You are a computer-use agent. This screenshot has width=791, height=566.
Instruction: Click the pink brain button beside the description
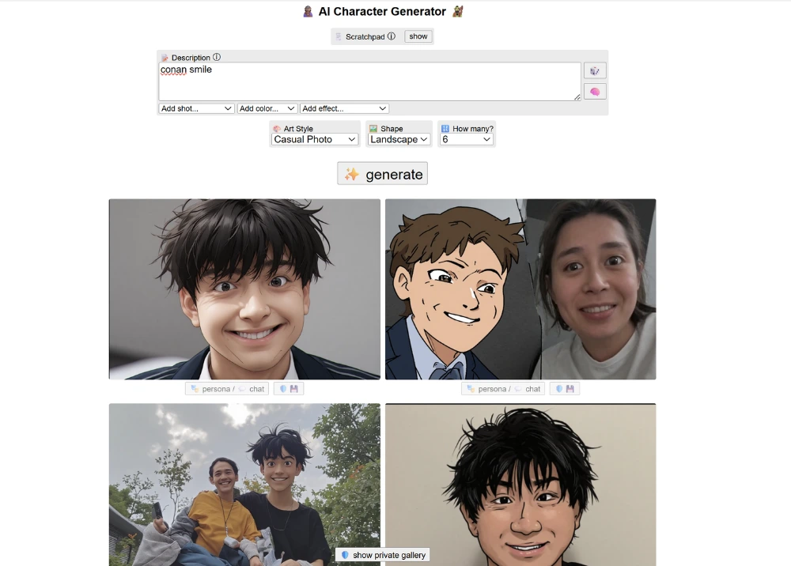pos(595,92)
